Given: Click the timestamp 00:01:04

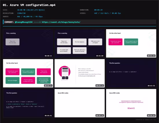Looking at the screenshot, I should (100, 56).
